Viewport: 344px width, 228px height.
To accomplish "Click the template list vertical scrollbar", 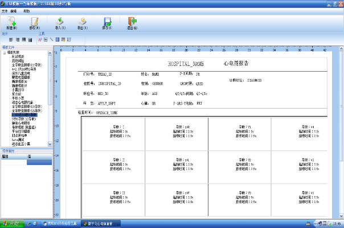I will click(50, 85).
